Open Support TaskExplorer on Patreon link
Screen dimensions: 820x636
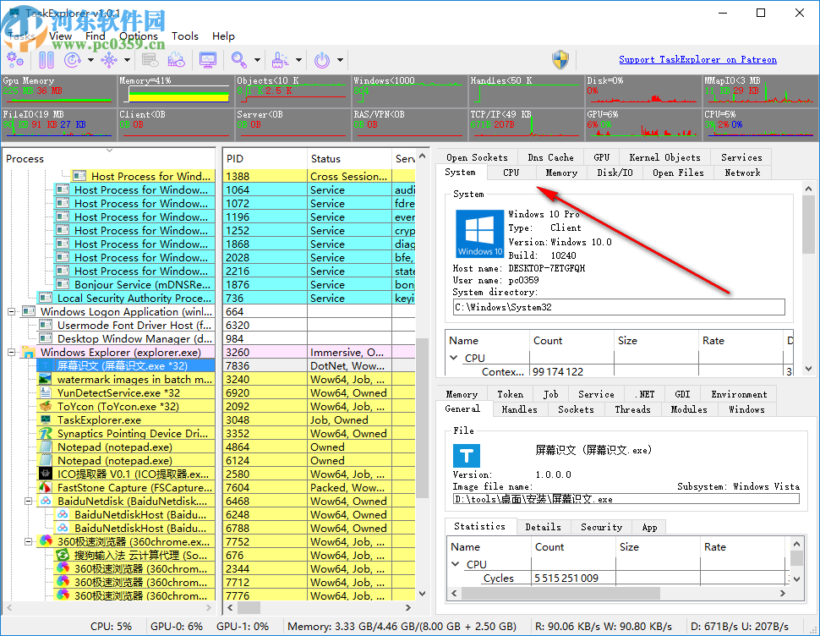tap(697, 60)
